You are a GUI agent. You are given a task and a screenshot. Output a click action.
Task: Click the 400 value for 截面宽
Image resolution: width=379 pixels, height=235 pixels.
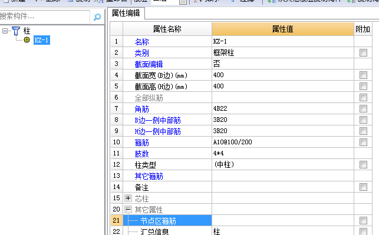(283, 75)
